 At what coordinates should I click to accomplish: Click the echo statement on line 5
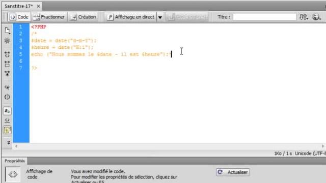[x=101, y=54]
